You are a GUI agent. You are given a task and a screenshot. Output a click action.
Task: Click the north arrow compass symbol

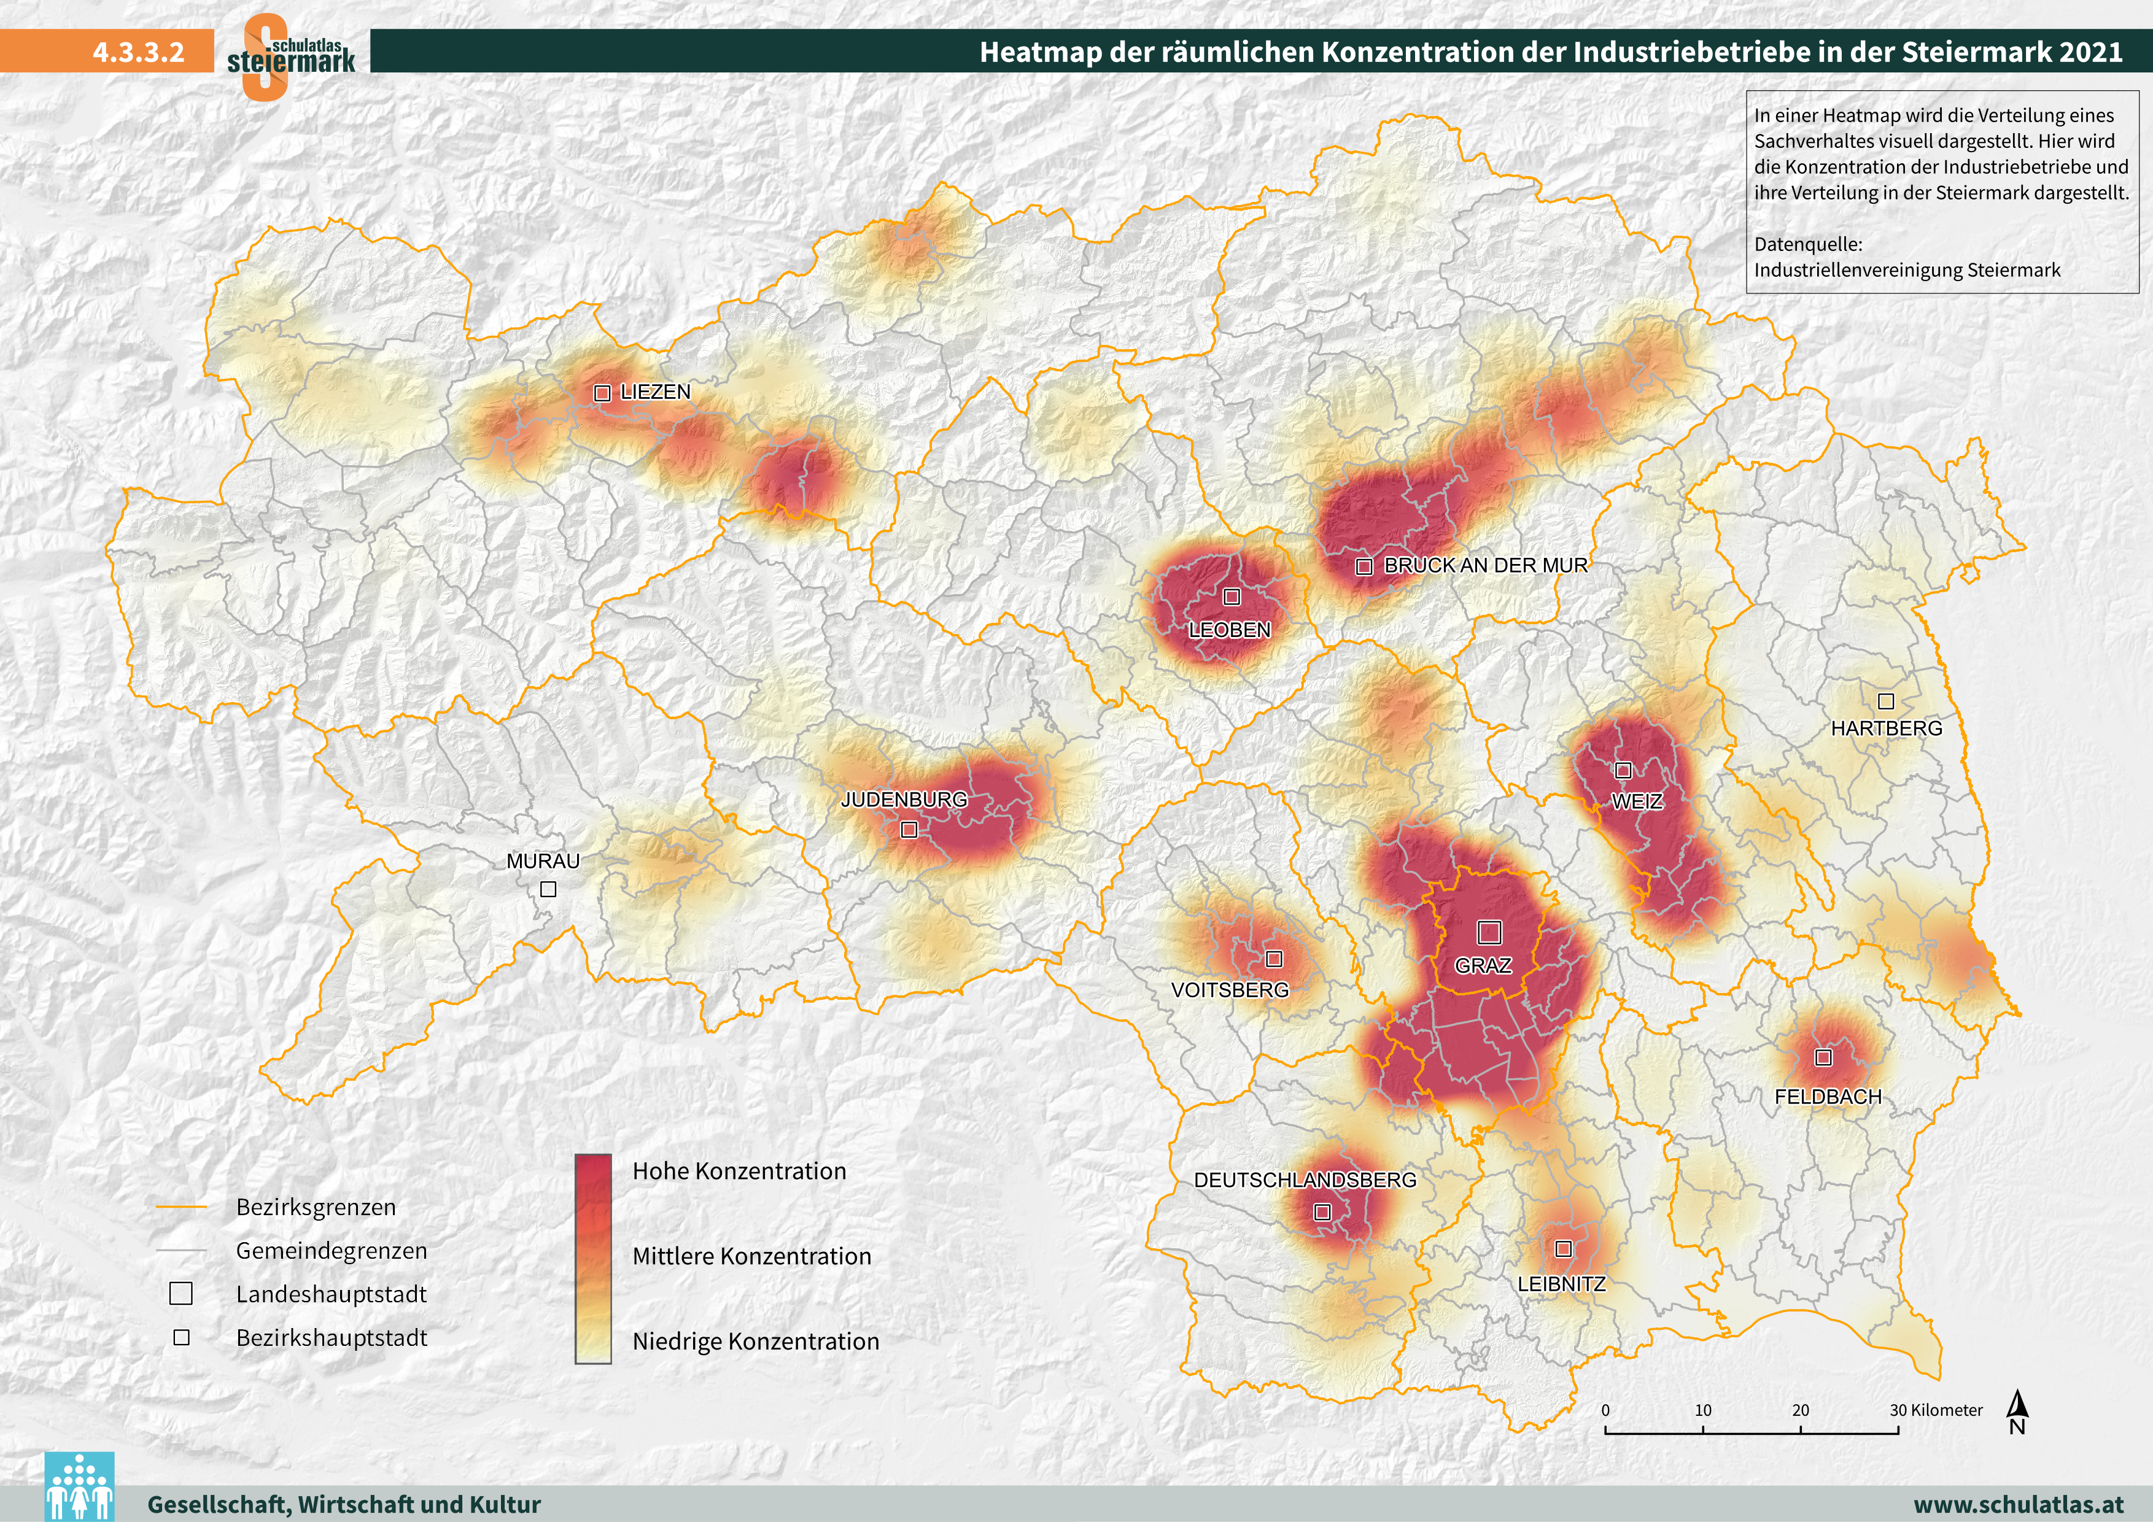(x=2018, y=1413)
